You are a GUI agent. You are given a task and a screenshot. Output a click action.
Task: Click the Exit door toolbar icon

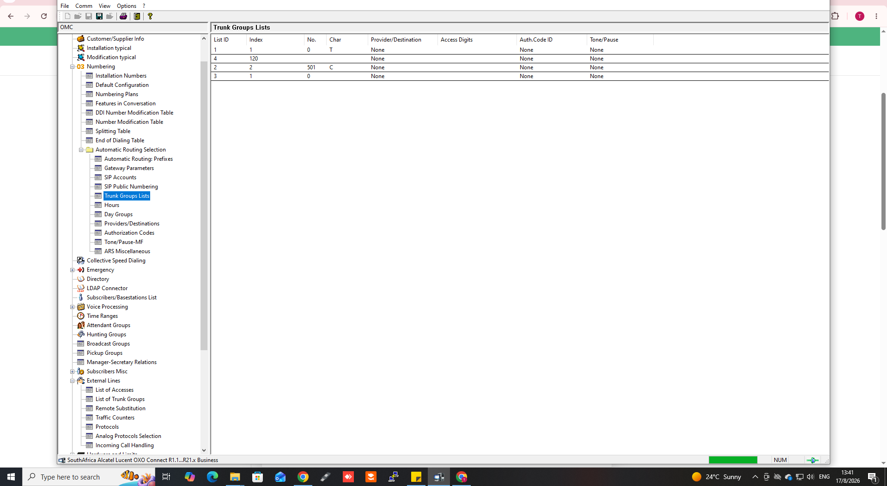click(137, 16)
